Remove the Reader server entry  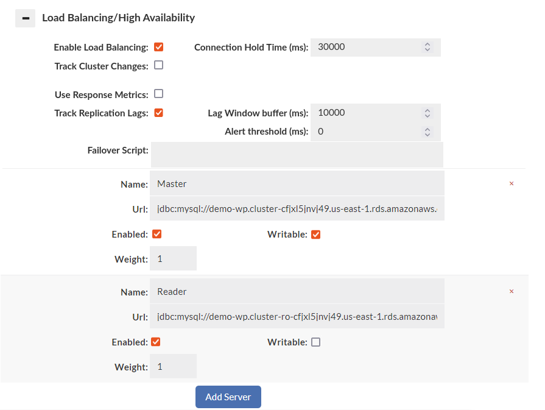[x=512, y=291]
